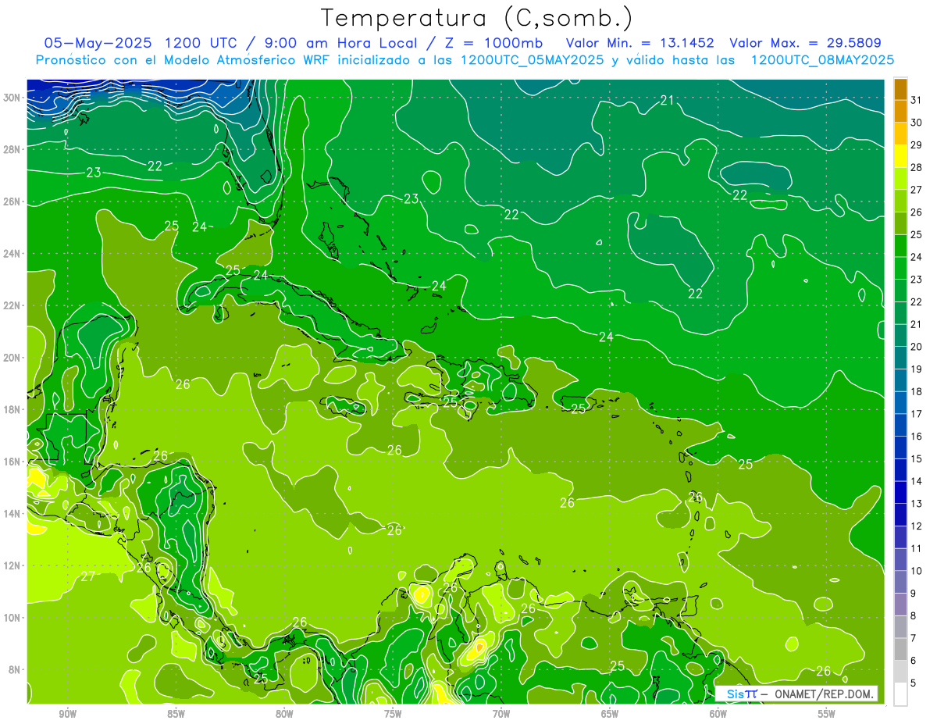Viewport: 937px width, 724px height.
Task: Select the 'Valor Min. = 13.1452' value
Action: point(640,43)
